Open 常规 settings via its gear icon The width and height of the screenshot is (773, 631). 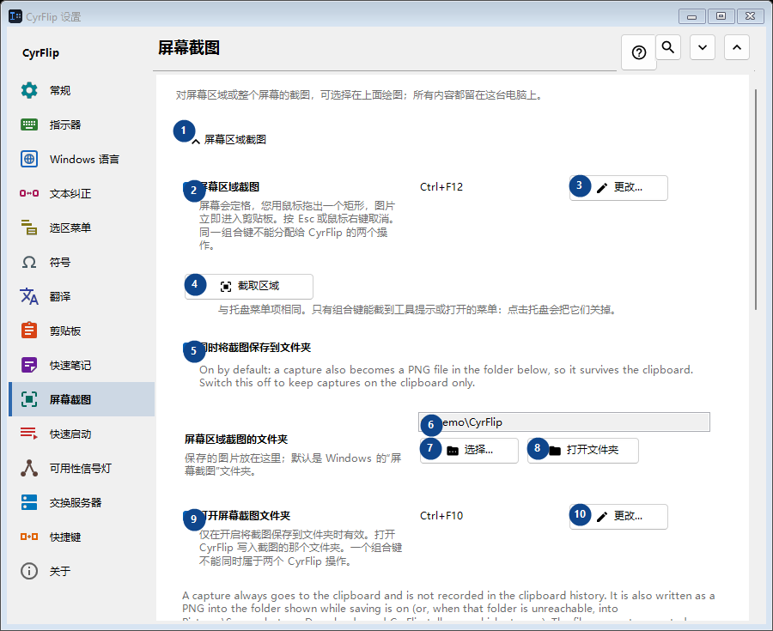[29, 90]
